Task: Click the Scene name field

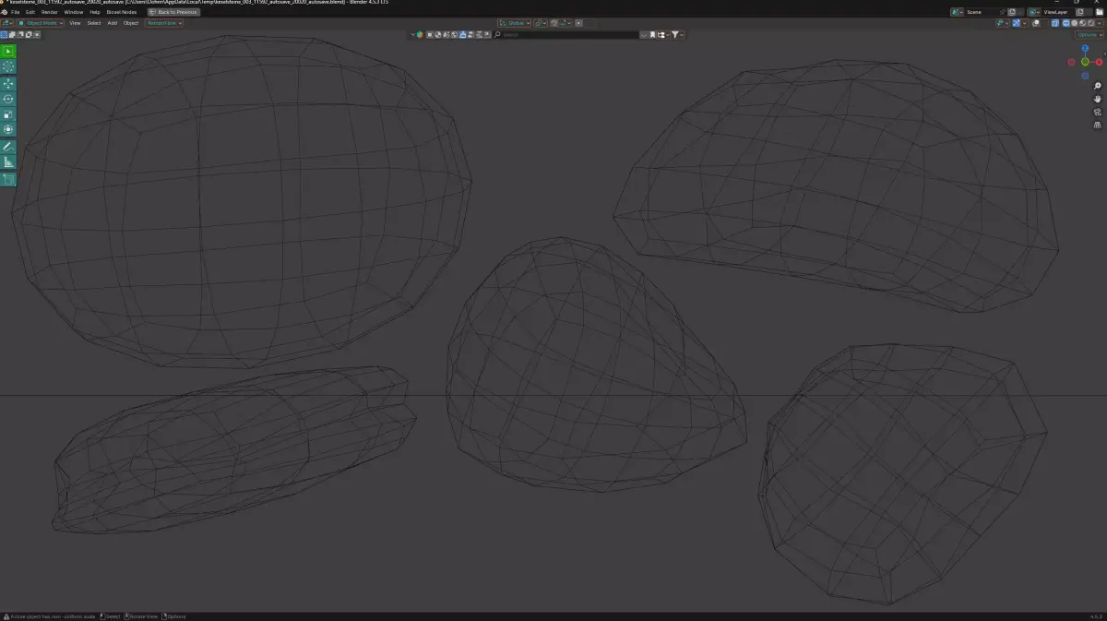Action: coord(983,12)
